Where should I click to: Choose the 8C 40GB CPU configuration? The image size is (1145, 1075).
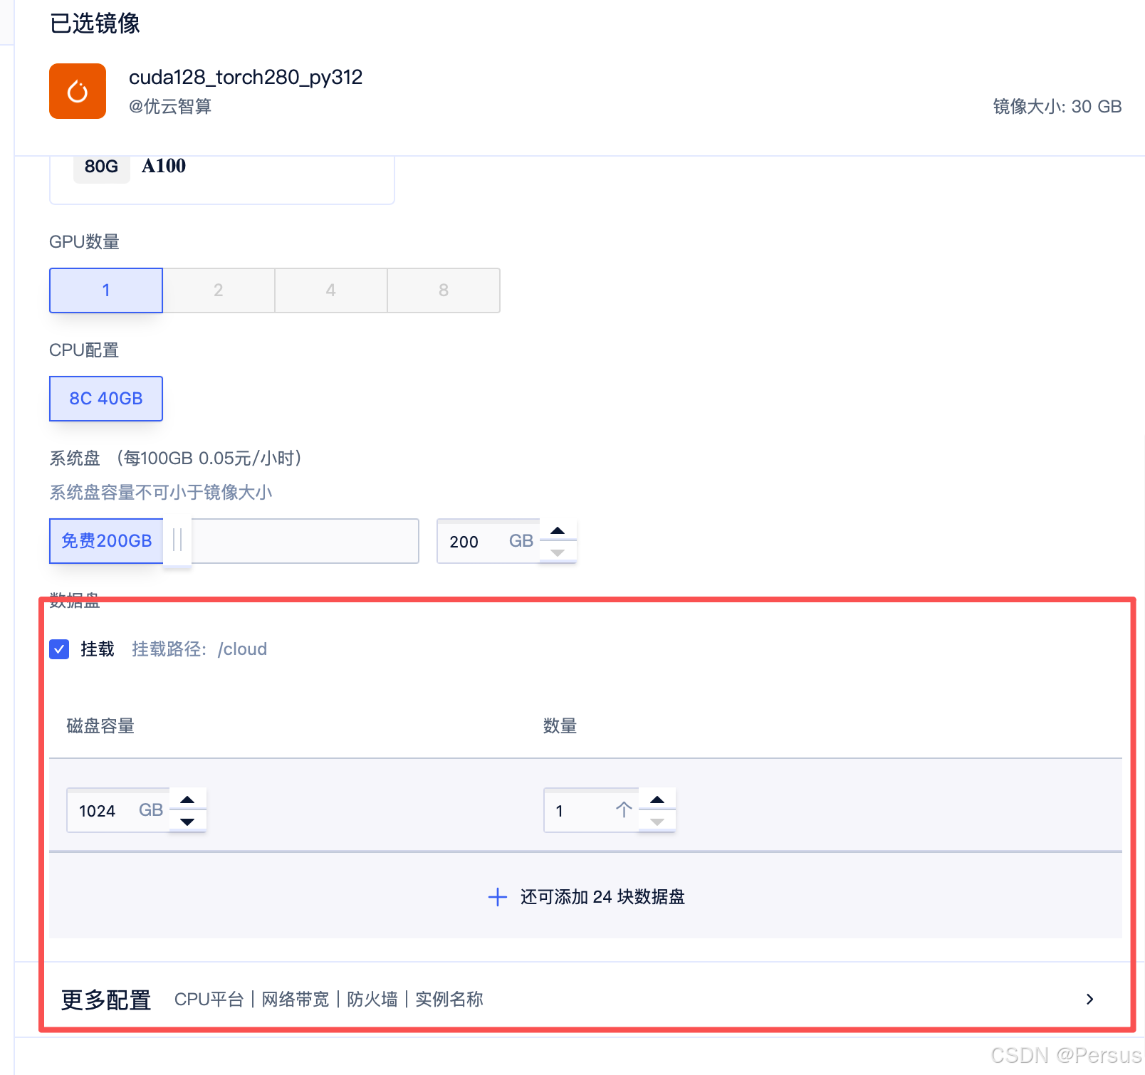(106, 399)
